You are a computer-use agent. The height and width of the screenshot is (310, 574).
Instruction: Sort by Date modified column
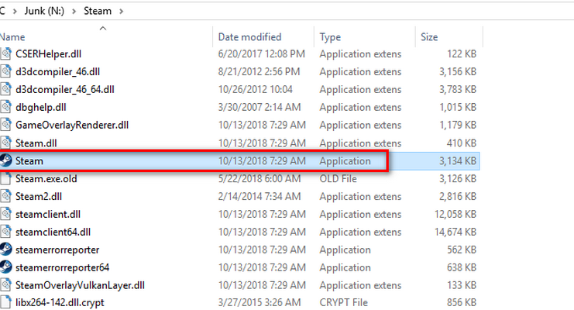[x=249, y=37]
